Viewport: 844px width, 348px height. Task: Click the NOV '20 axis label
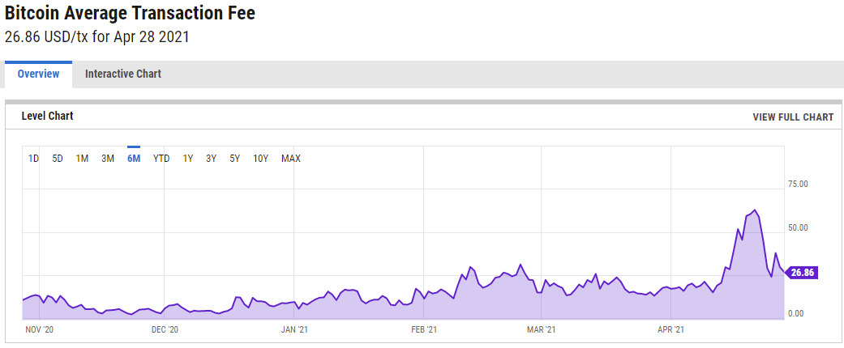point(40,329)
